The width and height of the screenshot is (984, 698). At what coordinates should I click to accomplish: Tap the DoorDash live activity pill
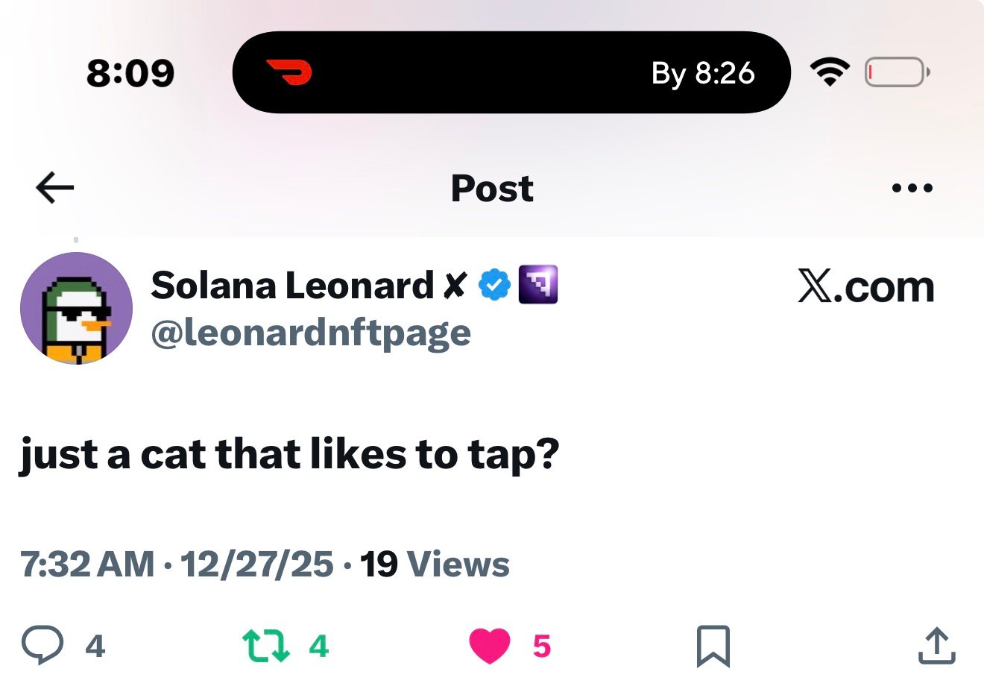coord(511,72)
